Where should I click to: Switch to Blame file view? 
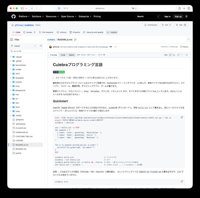click(x=71, y=55)
